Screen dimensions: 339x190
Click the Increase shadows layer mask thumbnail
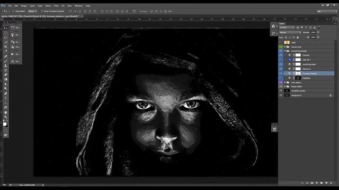[298, 73]
